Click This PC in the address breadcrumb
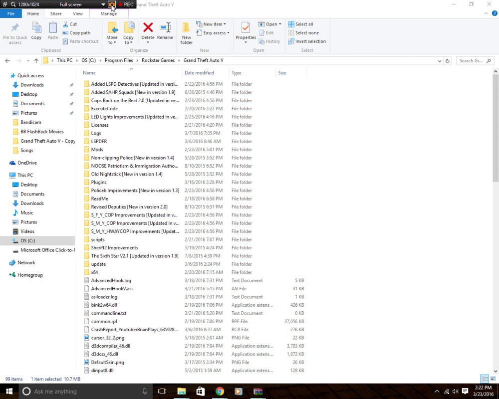499x399 pixels. coord(64,60)
